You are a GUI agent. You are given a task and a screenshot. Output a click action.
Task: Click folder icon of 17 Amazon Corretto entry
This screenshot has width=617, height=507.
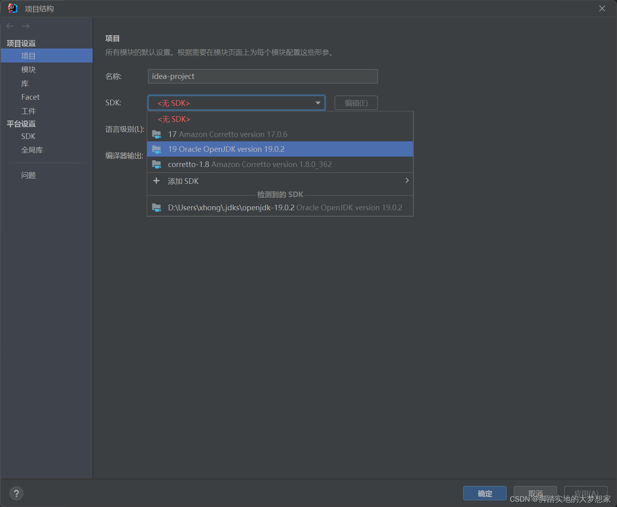(x=157, y=134)
